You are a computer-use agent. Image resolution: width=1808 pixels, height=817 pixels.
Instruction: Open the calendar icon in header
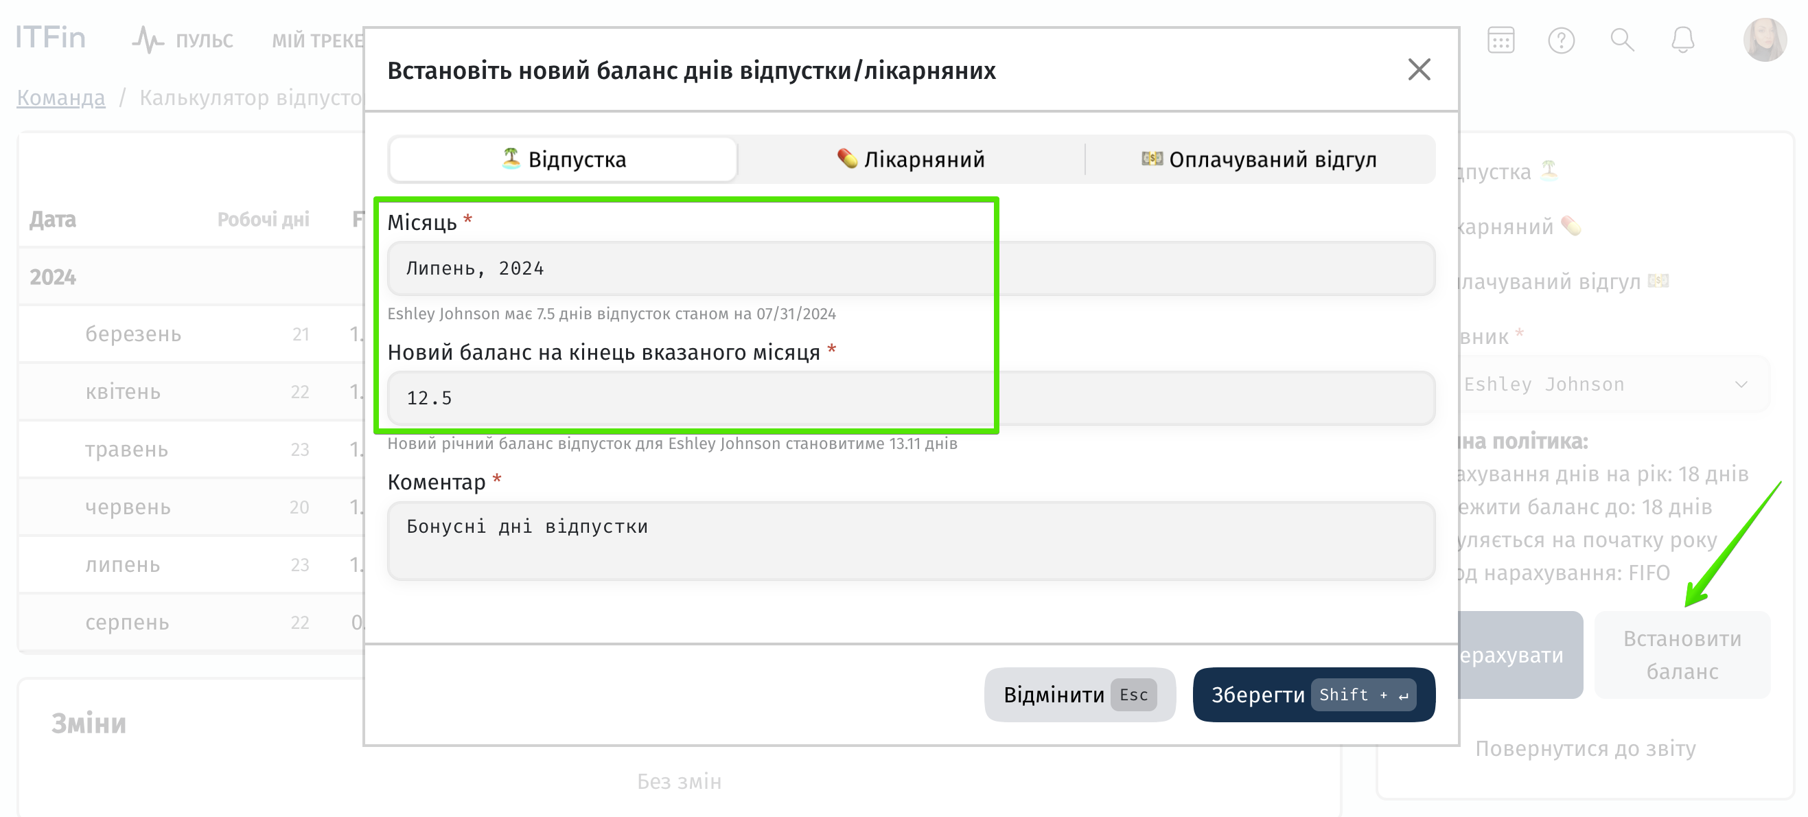[x=1500, y=40]
